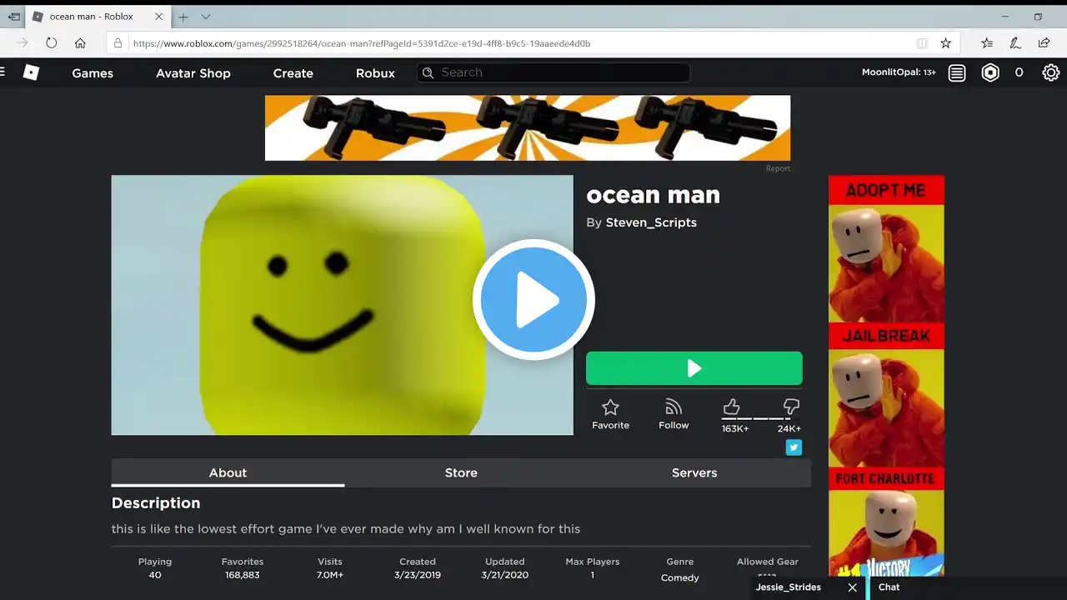Share the game via the Twitter icon
The image size is (1067, 600).
[x=794, y=447]
